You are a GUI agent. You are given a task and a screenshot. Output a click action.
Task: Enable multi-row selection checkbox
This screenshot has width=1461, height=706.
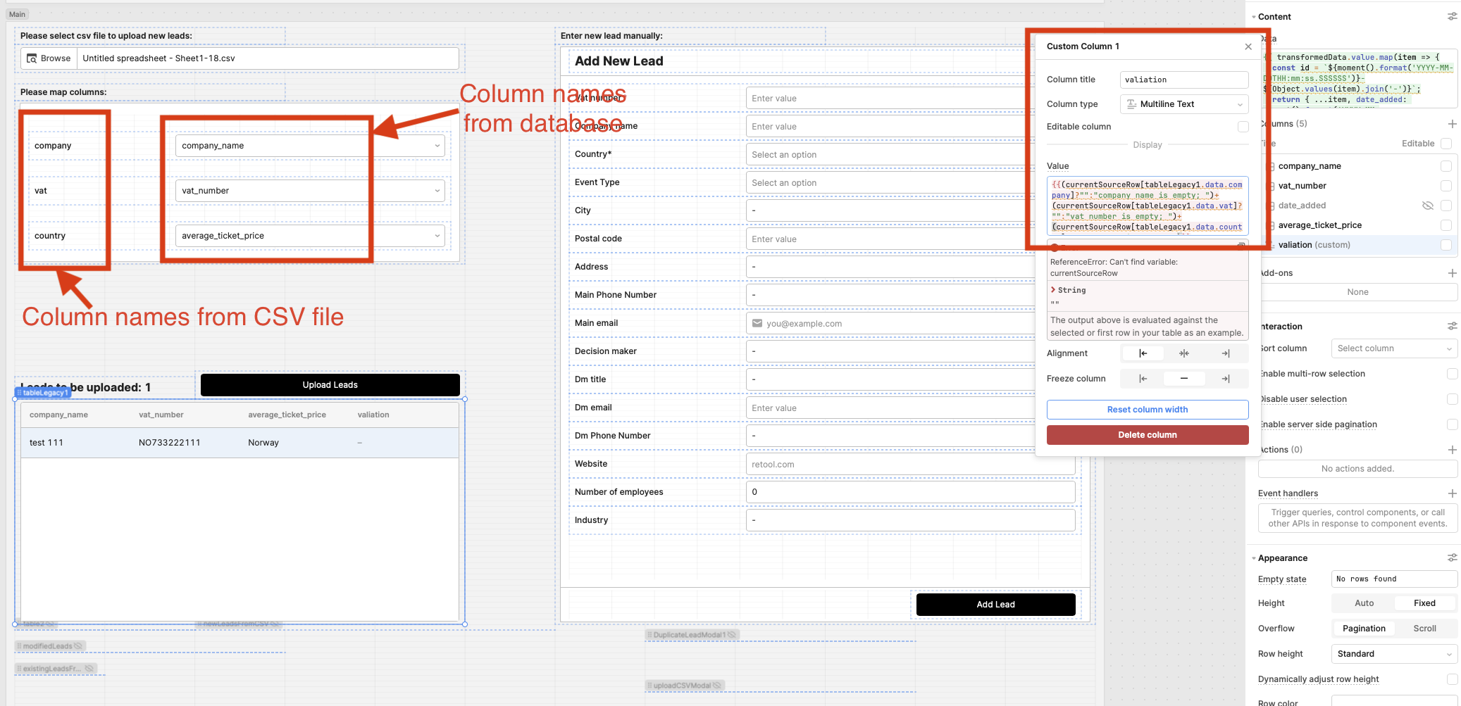(1452, 374)
